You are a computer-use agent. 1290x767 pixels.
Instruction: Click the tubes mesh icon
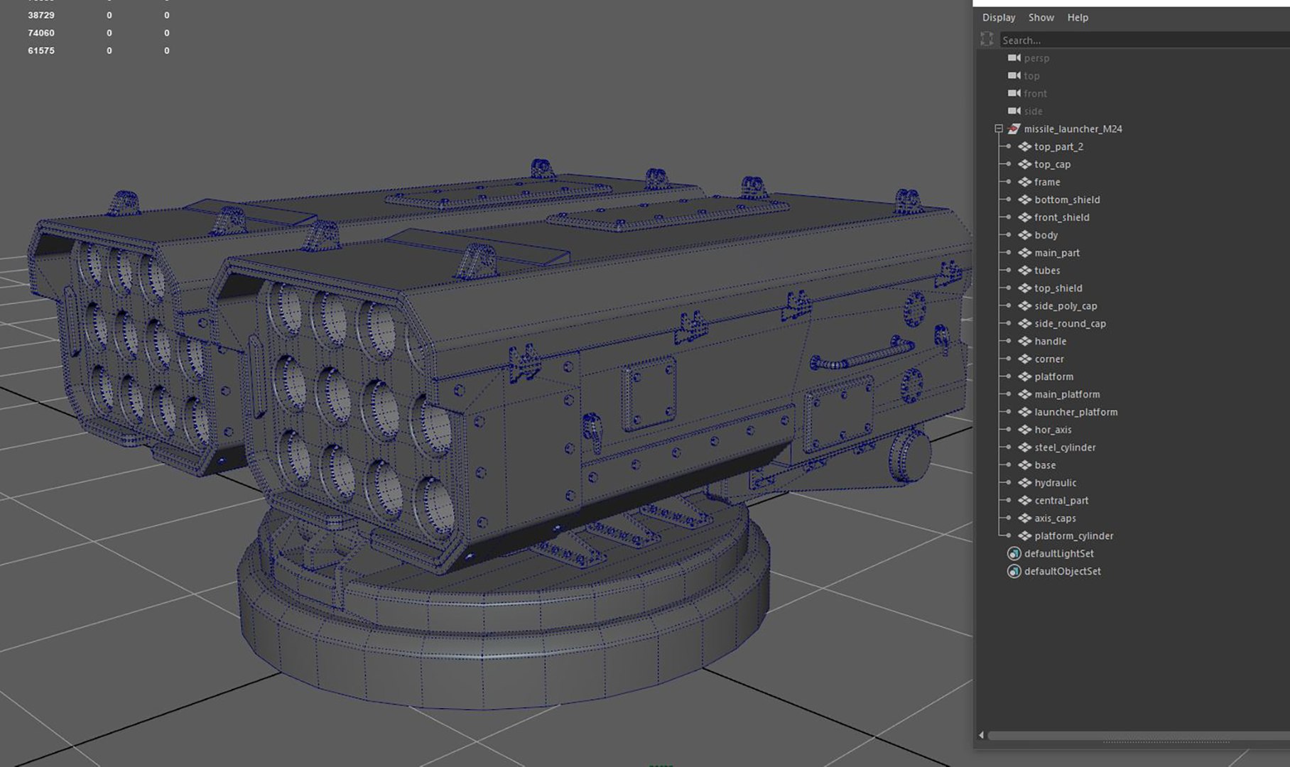pos(1024,271)
